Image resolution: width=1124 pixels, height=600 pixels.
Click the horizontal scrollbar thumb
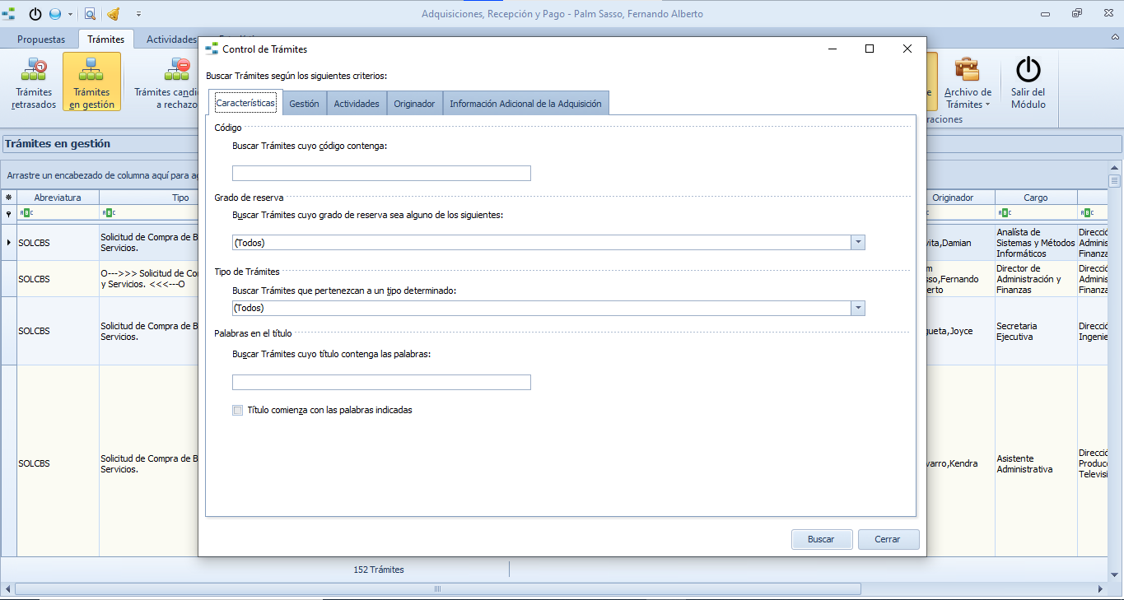438,588
